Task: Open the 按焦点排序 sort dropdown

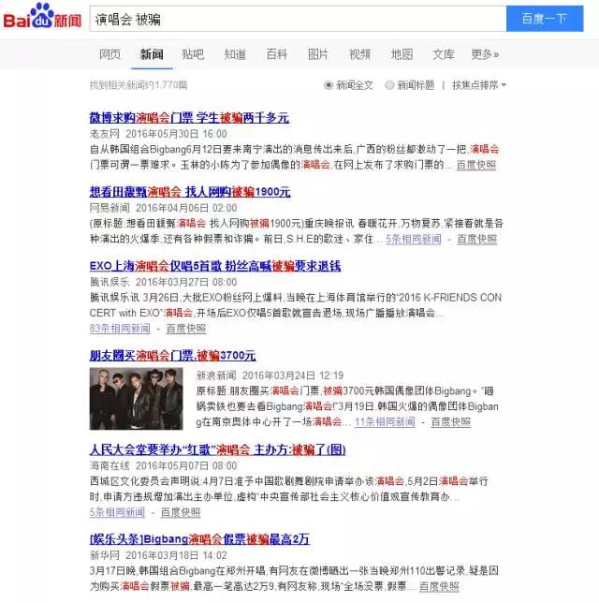Action: (479, 85)
